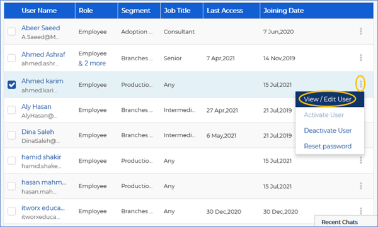Expand the "& 2 more" roles for Ahmed Ashraf
This screenshot has height=227, width=378.
coord(92,64)
